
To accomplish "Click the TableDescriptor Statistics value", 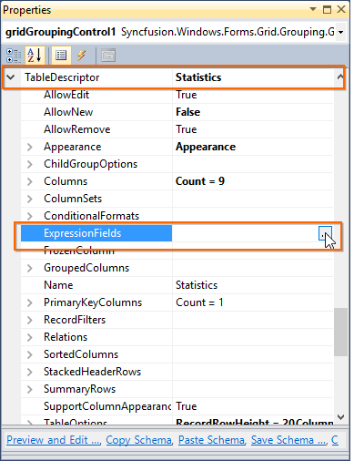I will (198, 77).
